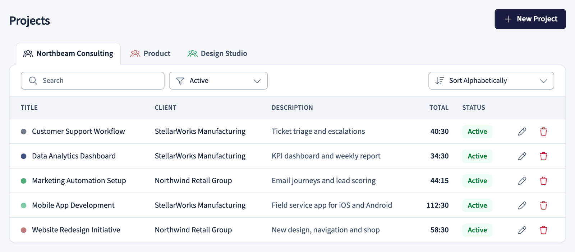The height and width of the screenshot is (252, 575).
Task: Click StellarWorks Manufacturing in Mobile App Development row
Action: point(200,205)
